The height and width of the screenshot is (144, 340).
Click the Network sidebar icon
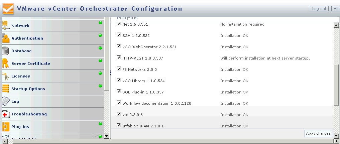[6, 26]
